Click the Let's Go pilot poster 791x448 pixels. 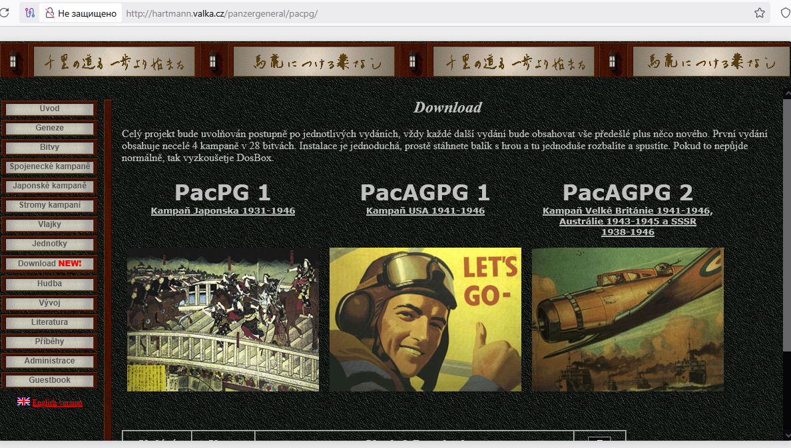[425, 320]
